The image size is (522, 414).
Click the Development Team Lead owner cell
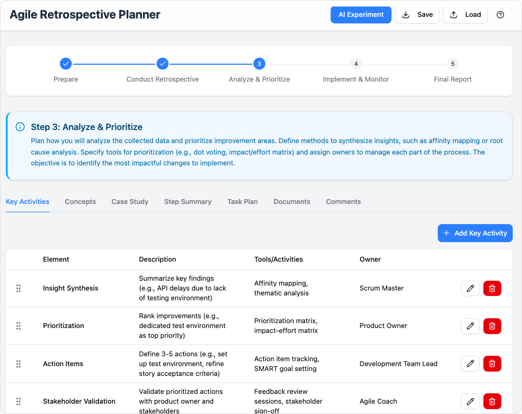[x=399, y=364]
